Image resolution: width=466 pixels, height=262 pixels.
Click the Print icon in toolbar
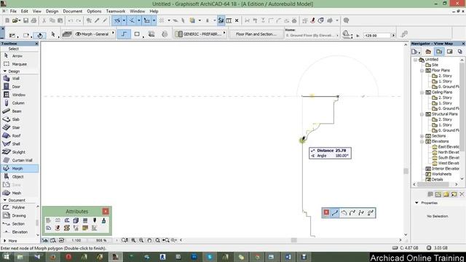click(x=34, y=20)
